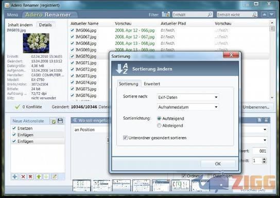The image size is (280, 198).
Task: Open the Menü menu
Action: (x=12, y=15)
